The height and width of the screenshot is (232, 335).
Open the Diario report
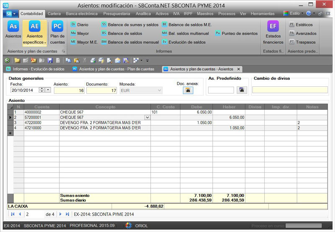point(80,25)
